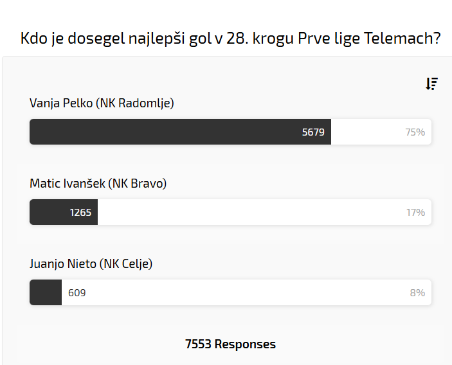
Task: Click the empty part of Juanjo Nieto's bar
Action: (x=244, y=292)
